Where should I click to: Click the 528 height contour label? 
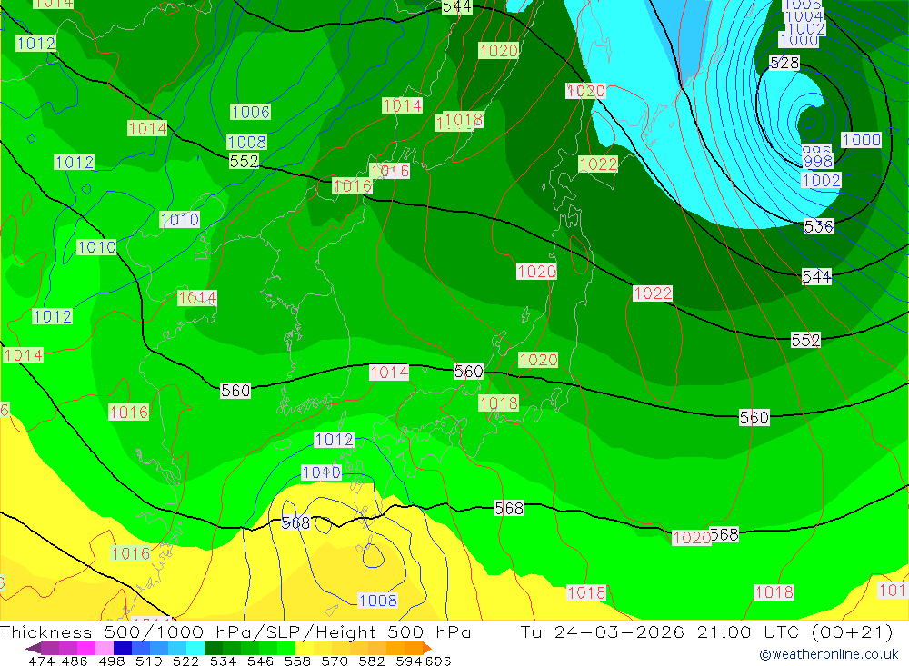(784, 63)
